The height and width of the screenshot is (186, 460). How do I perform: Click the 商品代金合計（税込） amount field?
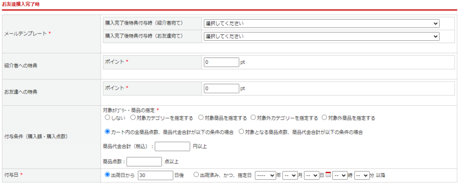coord(172,147)
